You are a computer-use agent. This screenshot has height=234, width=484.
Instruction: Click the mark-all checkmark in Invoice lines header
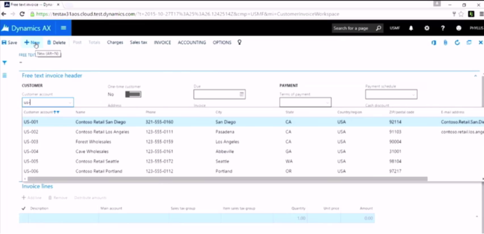23,208
